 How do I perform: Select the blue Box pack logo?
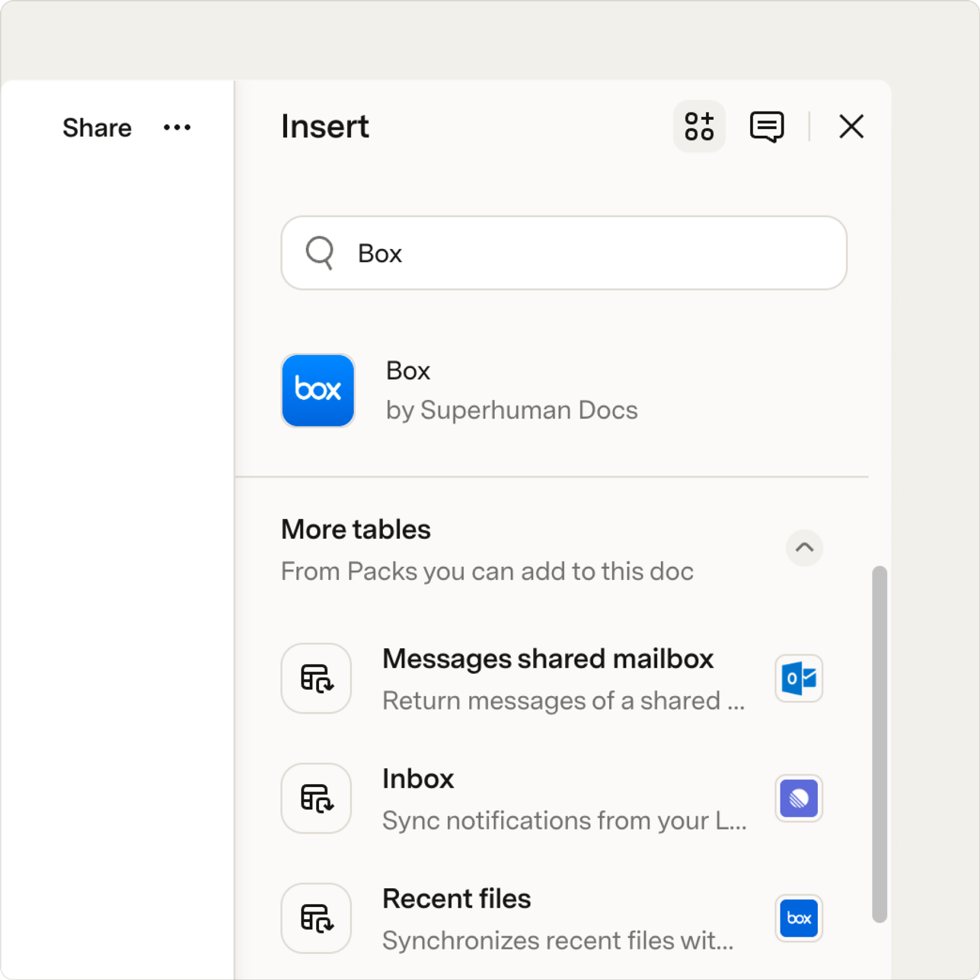click(318, 390)
